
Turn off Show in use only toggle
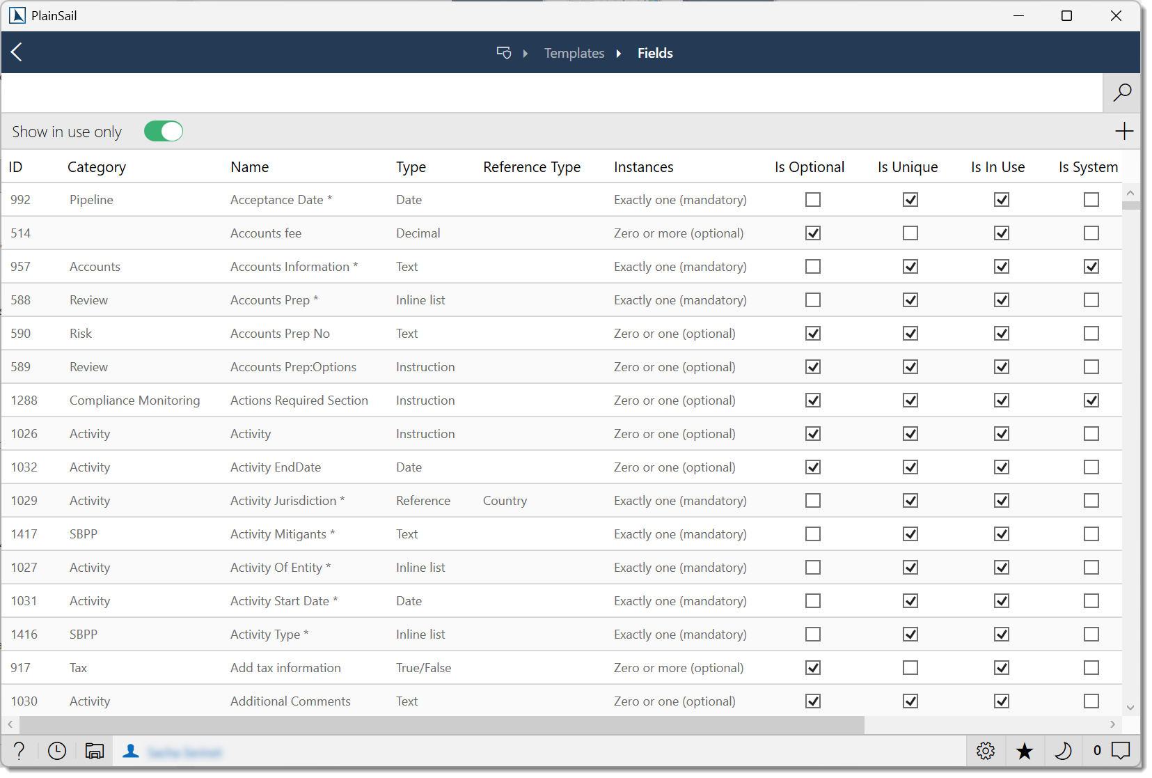pyautogui.click(x=164, y=132)
